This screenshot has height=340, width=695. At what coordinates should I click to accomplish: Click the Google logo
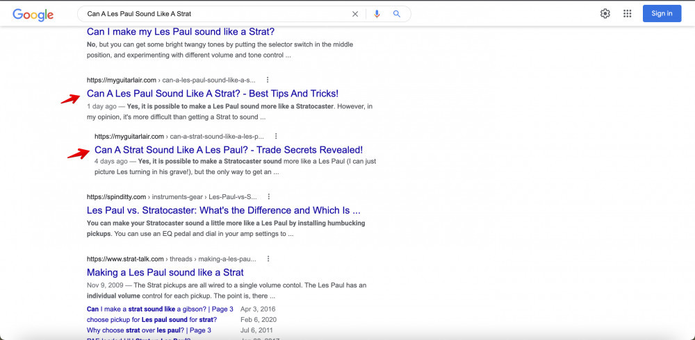pyautogui.click(x=33, y=14)
